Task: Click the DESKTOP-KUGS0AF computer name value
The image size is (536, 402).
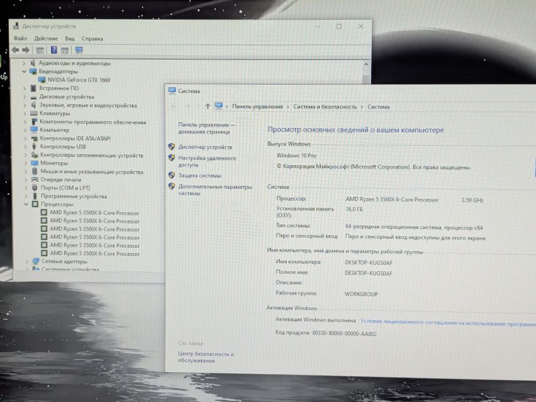Action: (368, 262)
